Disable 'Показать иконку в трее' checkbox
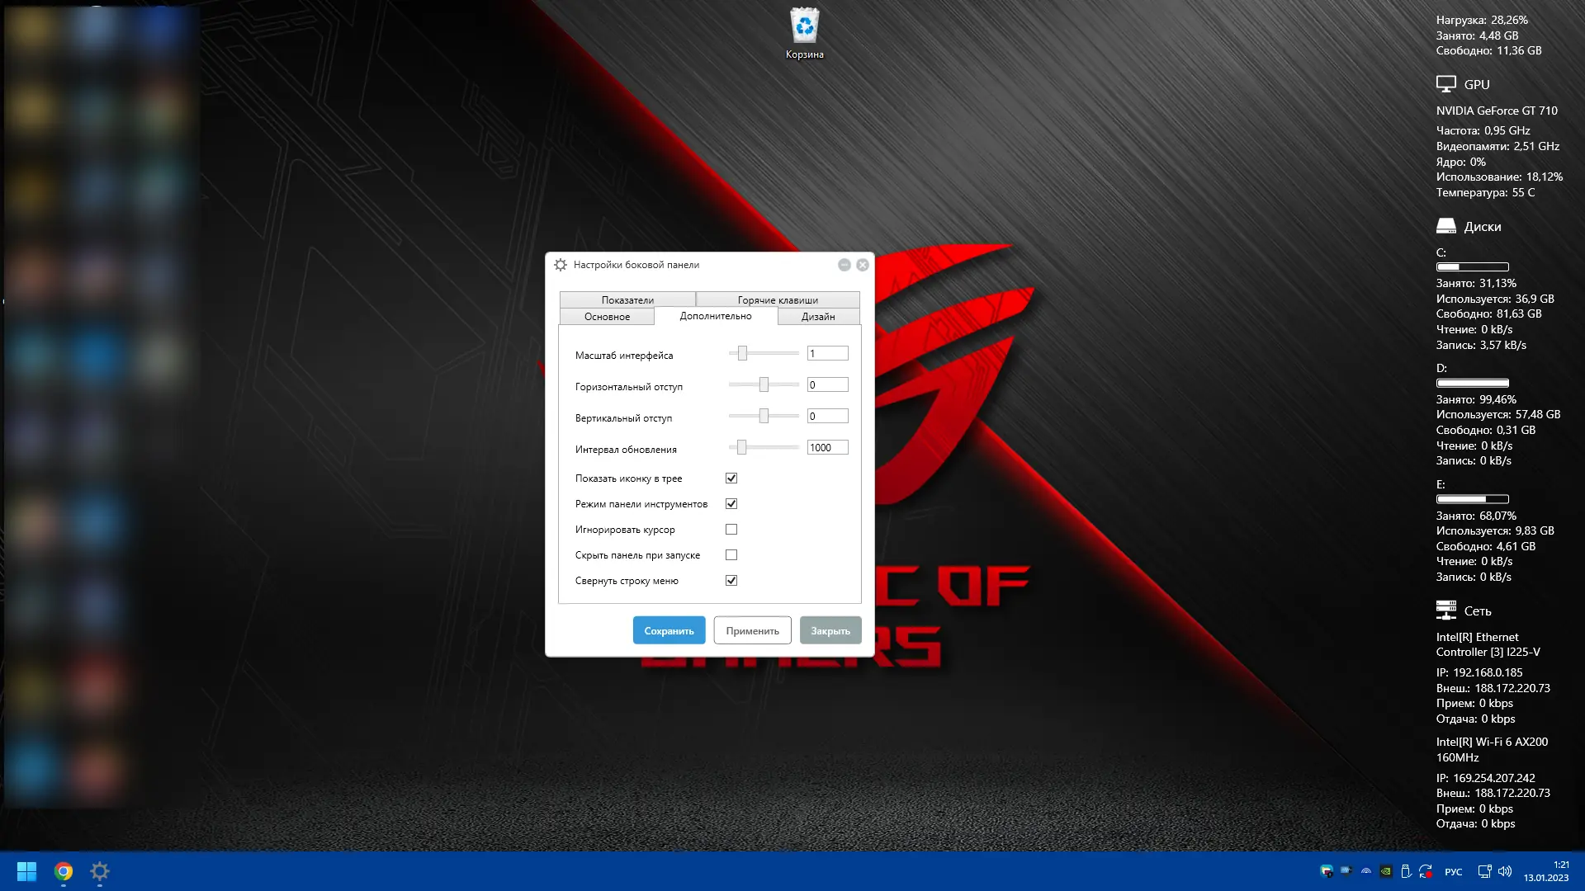 [x=731, y=478]
